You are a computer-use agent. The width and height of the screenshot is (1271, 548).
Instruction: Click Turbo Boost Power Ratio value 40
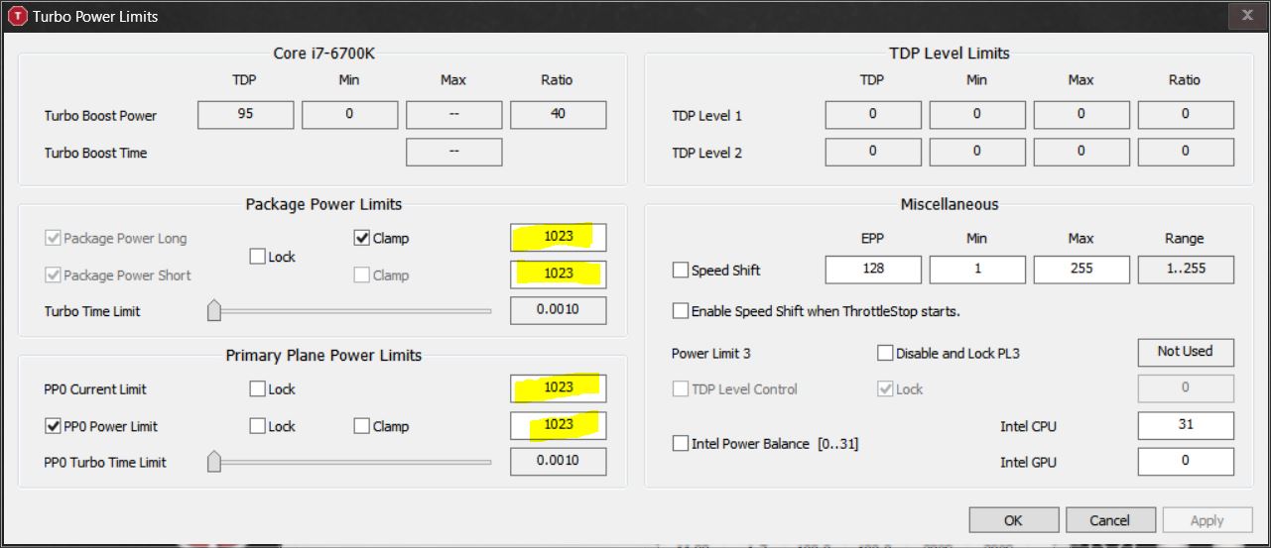[x=559, y=115]
